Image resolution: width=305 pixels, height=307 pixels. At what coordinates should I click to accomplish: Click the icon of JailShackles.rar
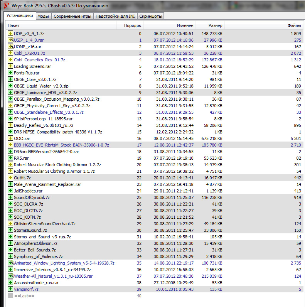(10, 191)
